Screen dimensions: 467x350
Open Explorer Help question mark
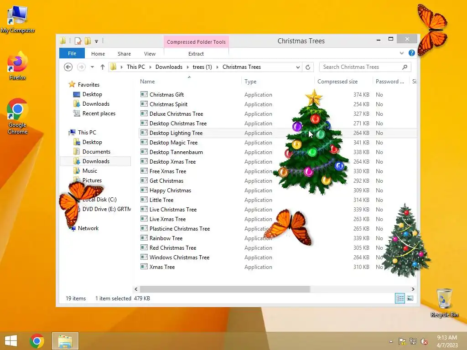point(412,53)
